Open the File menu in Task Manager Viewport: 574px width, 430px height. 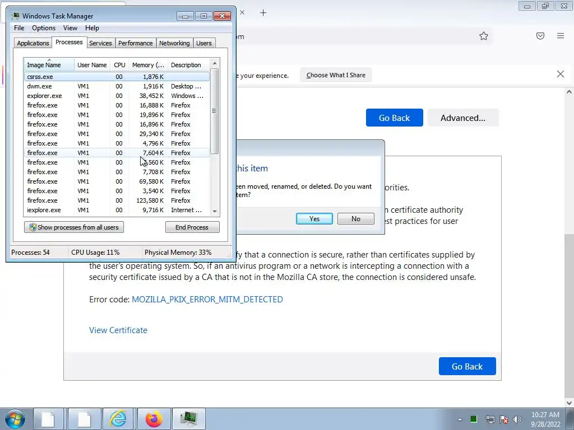(x=19, y=28)
